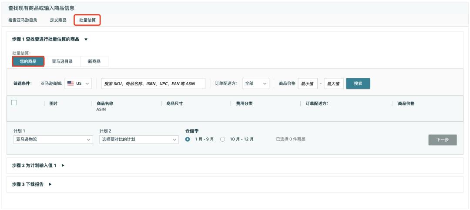
Task: Focus the SKU/ASIN search field
Action: click(x=153, y=83)
